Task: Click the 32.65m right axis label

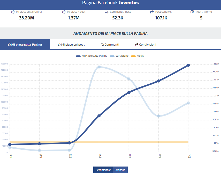Action: coord(216,151)
